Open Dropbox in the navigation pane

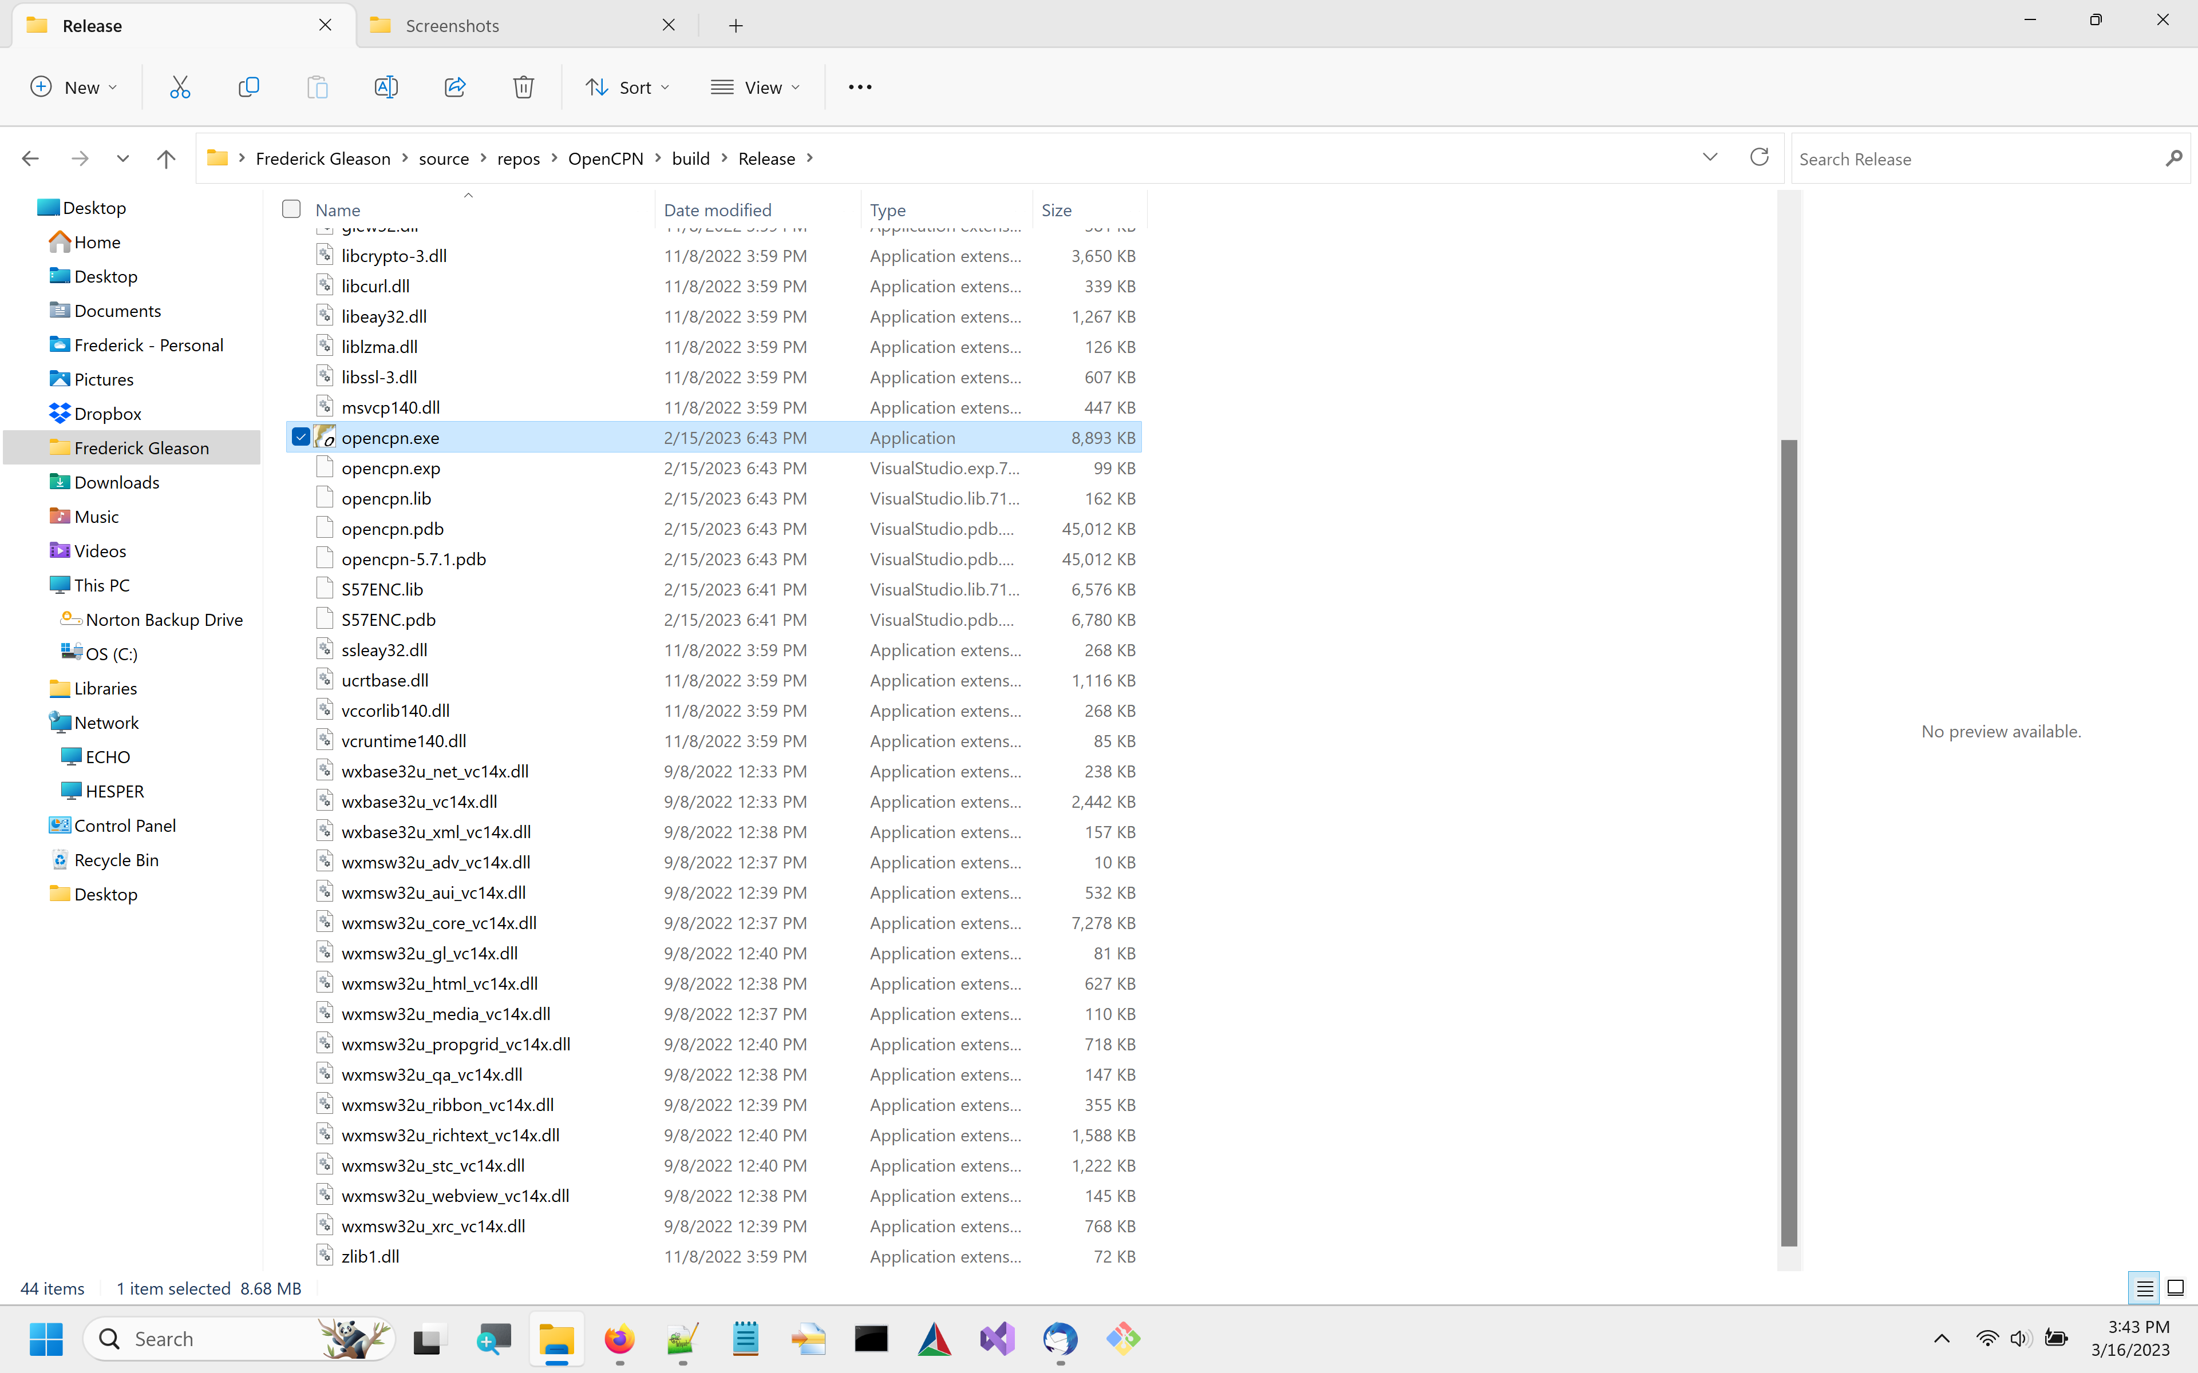(107, 413)
